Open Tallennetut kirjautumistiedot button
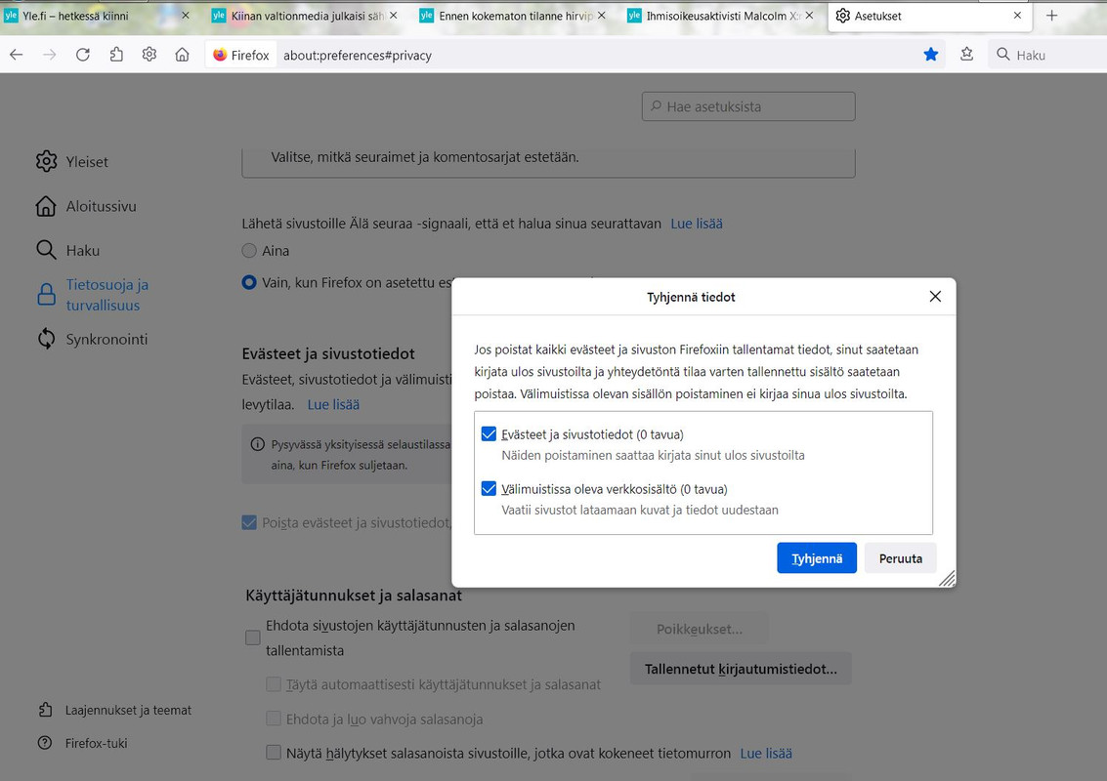1107x781 pixels. (x=741, y=669)
